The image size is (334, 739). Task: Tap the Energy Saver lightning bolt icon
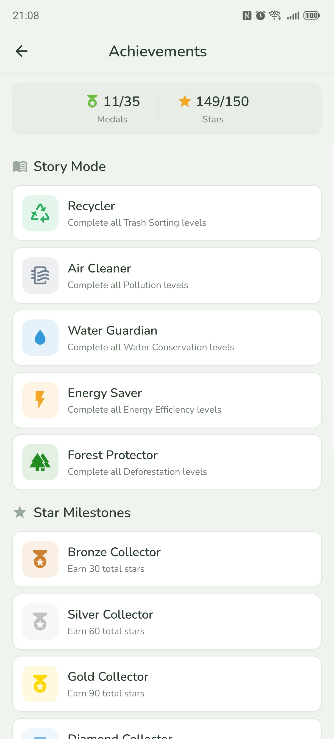tap(40, 400)
